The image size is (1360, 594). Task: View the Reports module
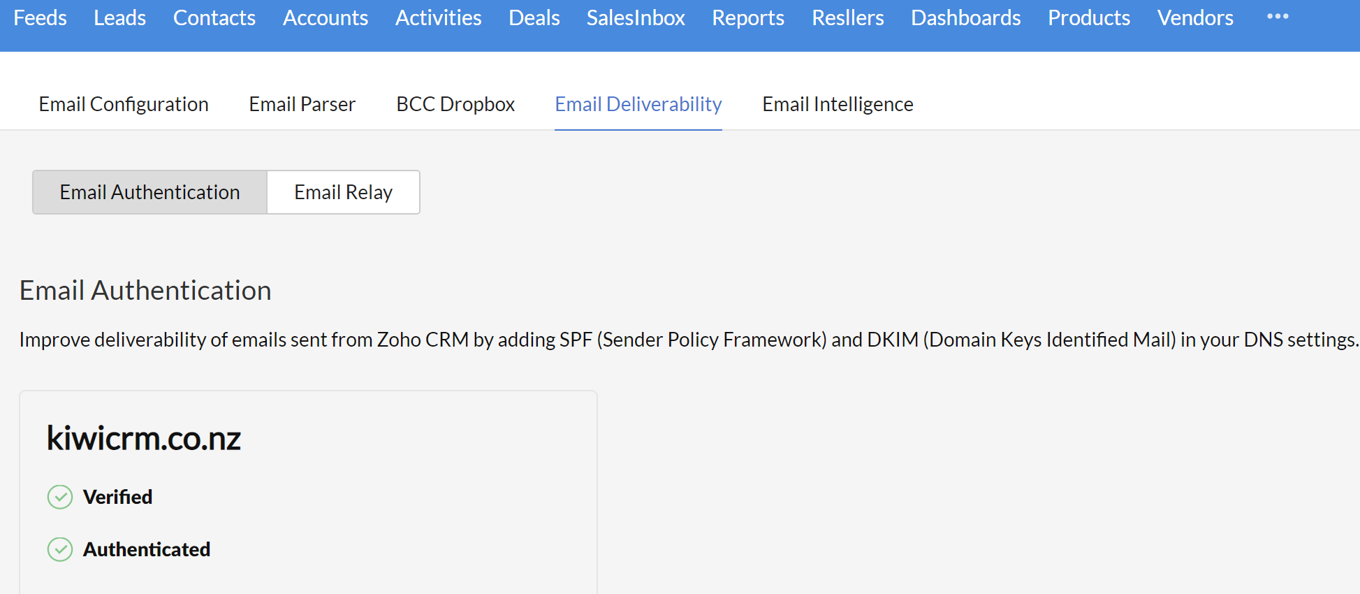tap(747, 17)
